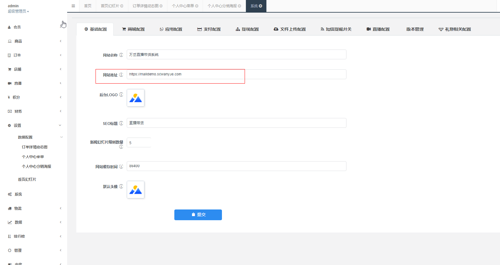Select the 基础配置 settings tab
Image resolution: width=500 pixels, height=265 pixels.
tap(95, 29)
